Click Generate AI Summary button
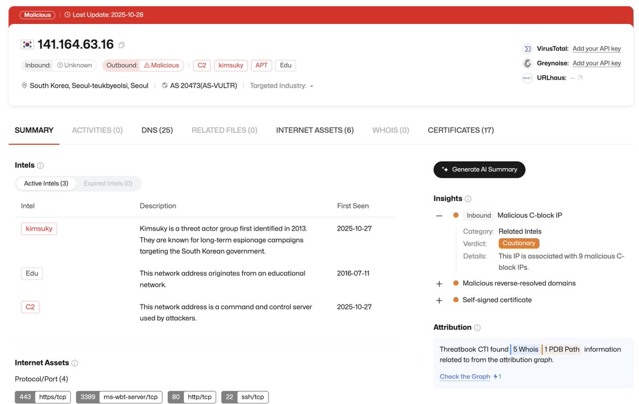The width and height of the screenshot is (639, 404). tap(479, 169)
